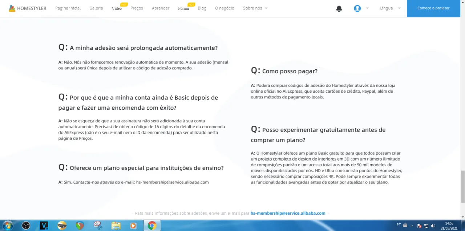Click the Homestyler logo
The width and height of the screenshot is (465, 231).
point(28,8)
